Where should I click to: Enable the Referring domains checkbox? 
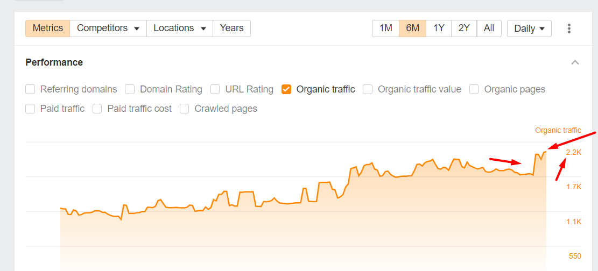tap(30, 89)
